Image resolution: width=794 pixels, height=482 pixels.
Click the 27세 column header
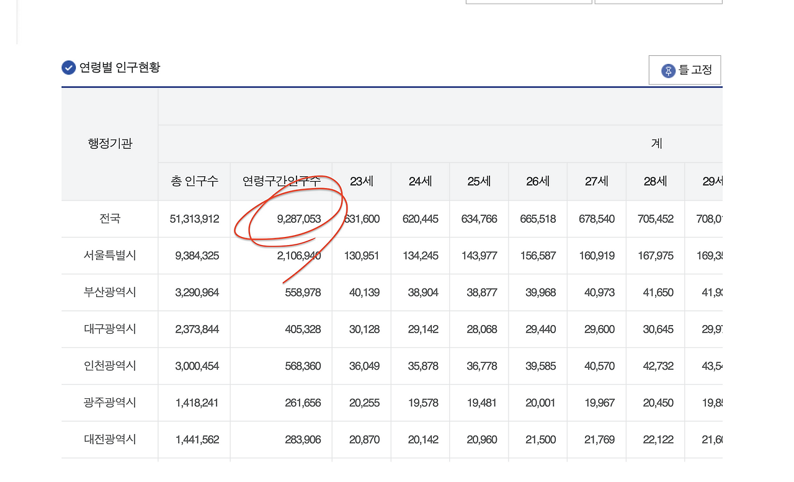(x=596, y=182)
